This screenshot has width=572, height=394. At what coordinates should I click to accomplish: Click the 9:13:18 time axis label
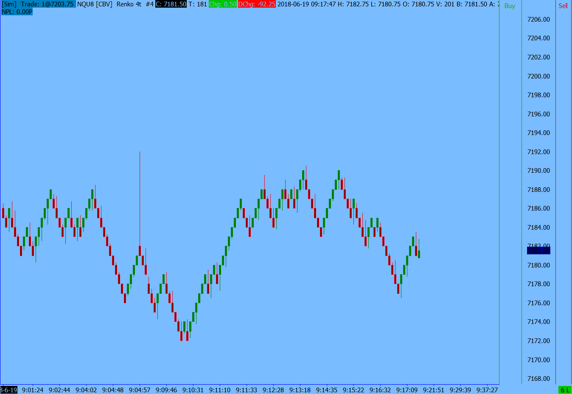[x=300, y=390]
